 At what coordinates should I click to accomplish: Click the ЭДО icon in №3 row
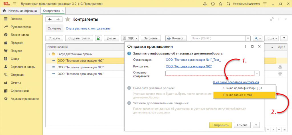click(x=280, y=67)
